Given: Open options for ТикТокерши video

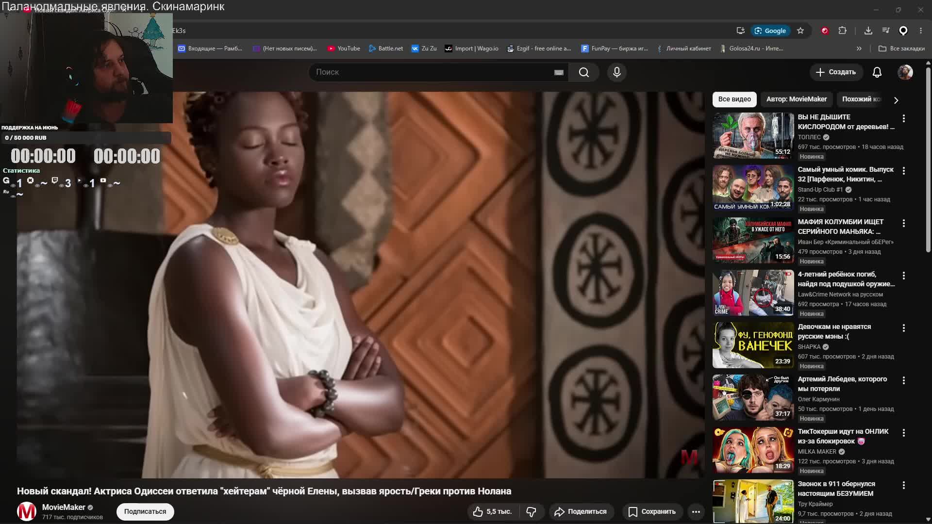Looking at the screenshot, I should 904,433.
